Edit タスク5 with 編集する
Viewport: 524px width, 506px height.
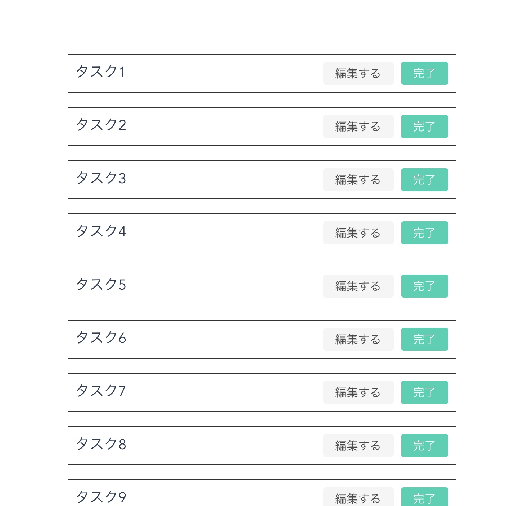click(358, 286)
